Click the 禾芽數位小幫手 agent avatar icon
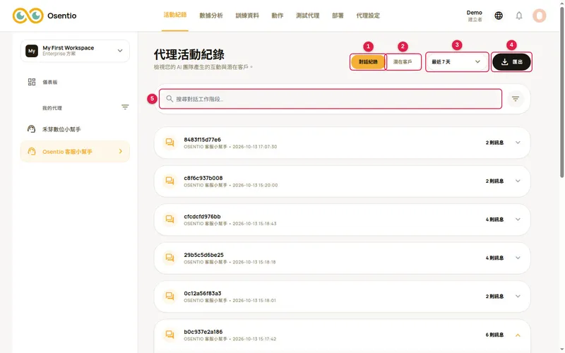This screenshot has width=565, height=353. 31,129
